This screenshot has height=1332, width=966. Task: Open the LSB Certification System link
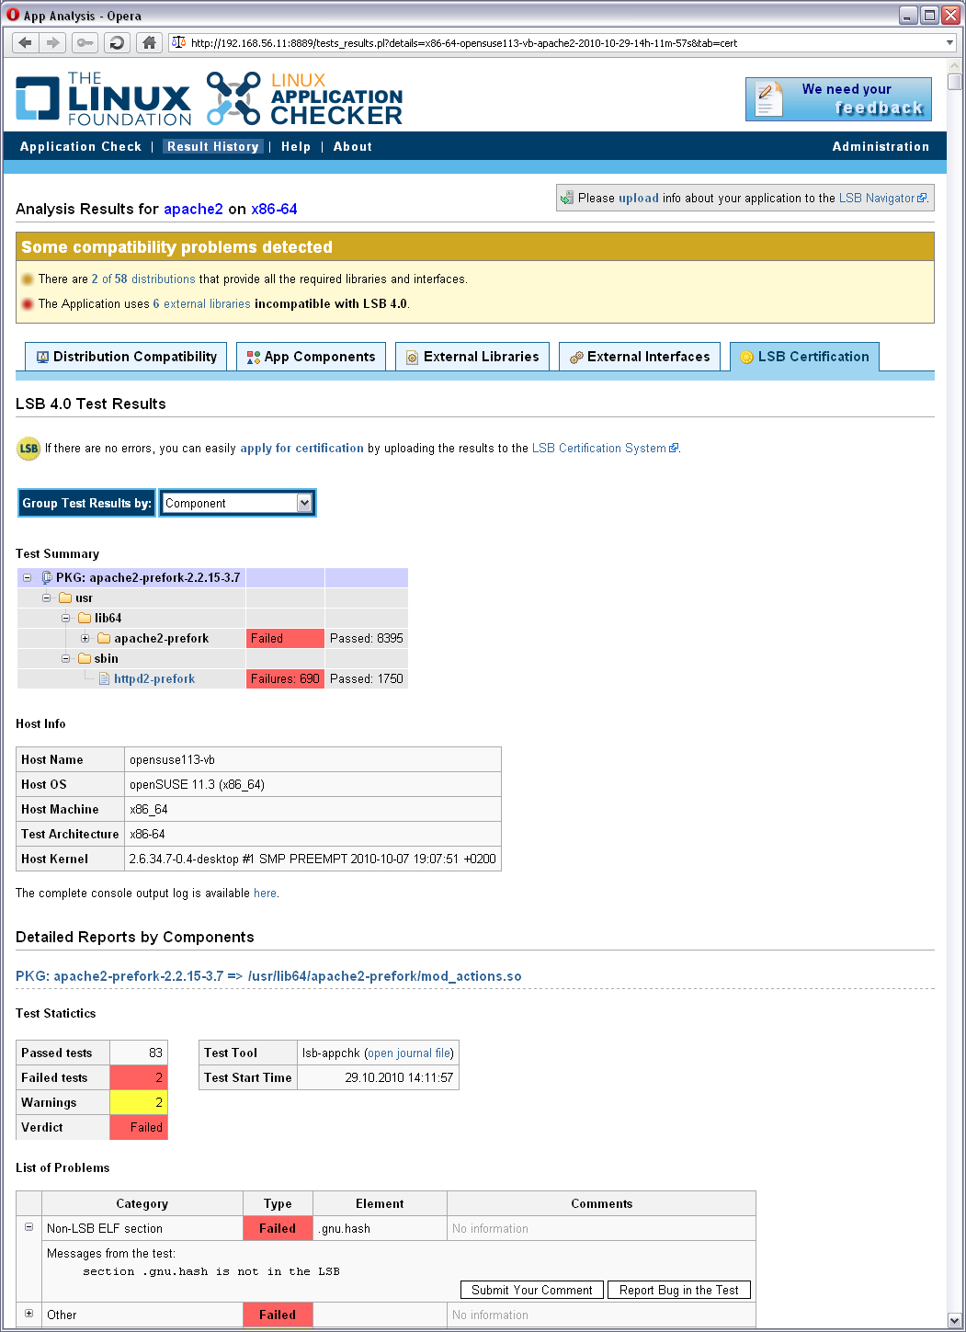[605, 448]
